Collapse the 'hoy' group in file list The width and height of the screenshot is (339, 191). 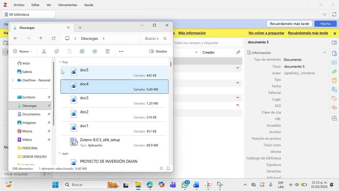60,62
